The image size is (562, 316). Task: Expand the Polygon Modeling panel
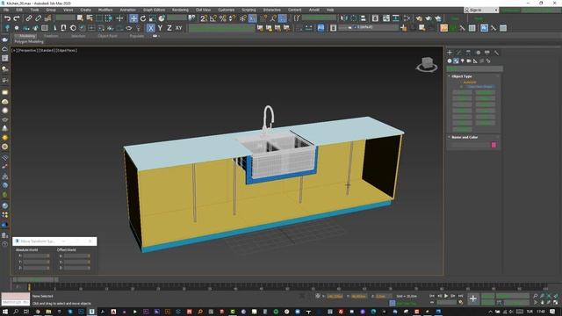(29, 41)
